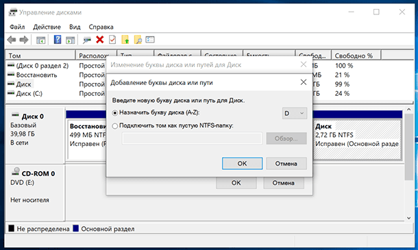Viewport: 418px width, 250px height.
Task: Click the connect-drive toolbar icon
Action: [87, 40]
